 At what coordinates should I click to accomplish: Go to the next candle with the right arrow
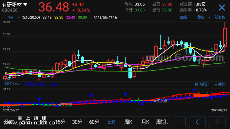(217, 122)
